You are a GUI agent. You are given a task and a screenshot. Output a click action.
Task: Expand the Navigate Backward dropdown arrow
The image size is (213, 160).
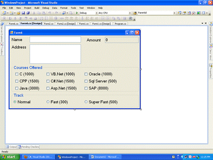click(x=67, y=13)
